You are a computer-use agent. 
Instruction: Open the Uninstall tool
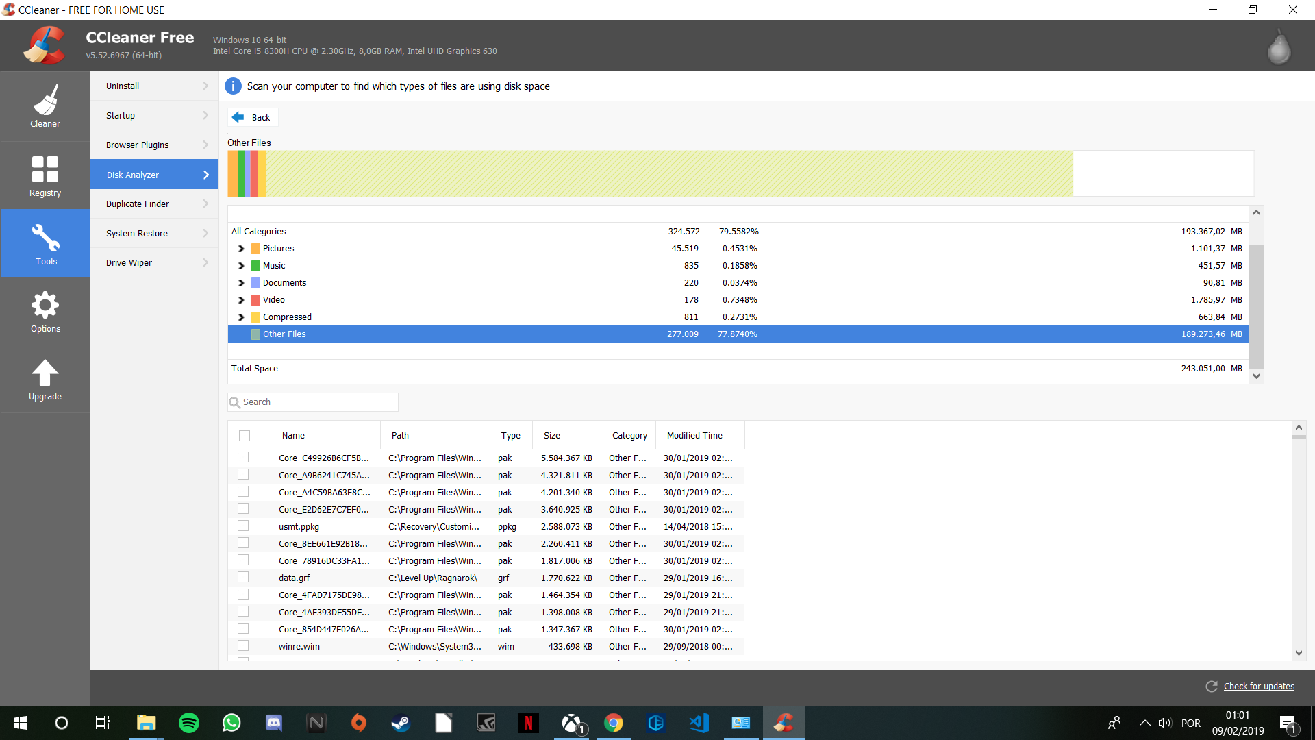pos(154,86)
